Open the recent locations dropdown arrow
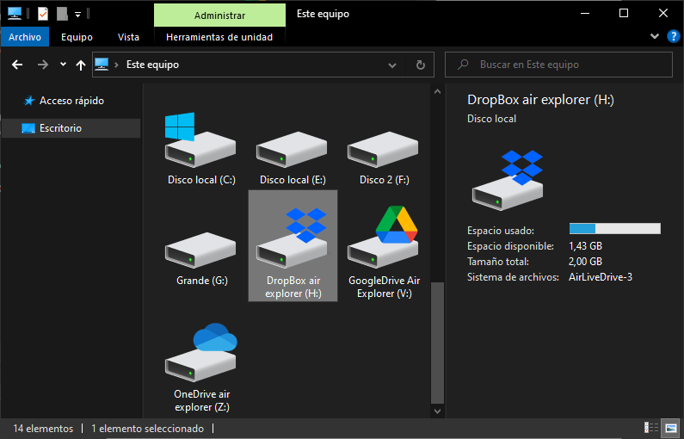The image size is (684, 439). [x=63, y=65]
